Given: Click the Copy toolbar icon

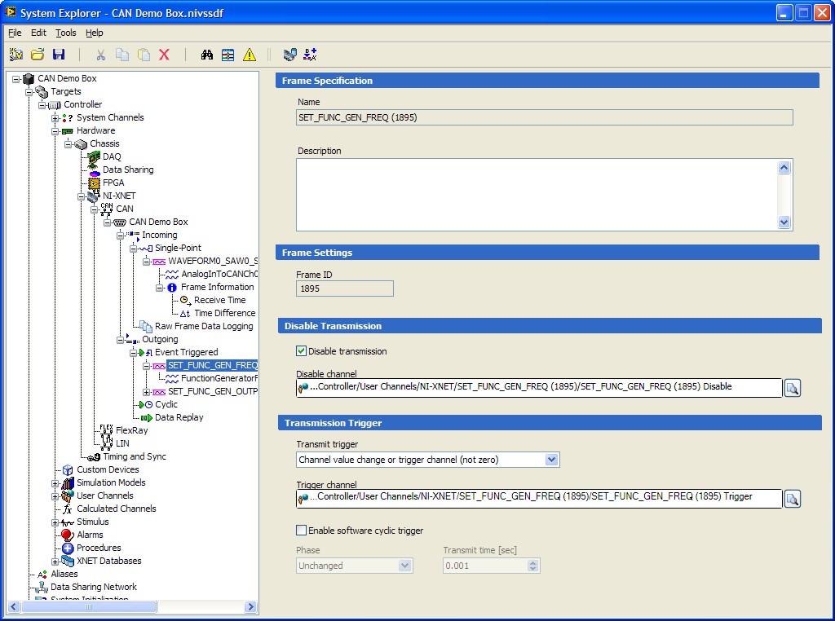Looking at the screenshot, I should coord(122,55).
